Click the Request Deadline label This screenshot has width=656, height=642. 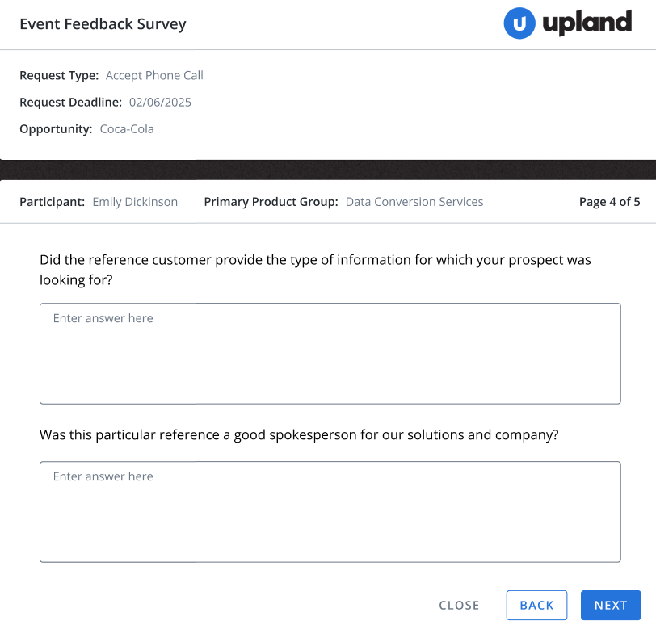pos(71,102)
